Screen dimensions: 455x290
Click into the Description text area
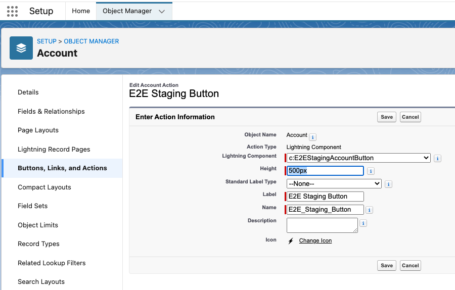pos(322,225)
